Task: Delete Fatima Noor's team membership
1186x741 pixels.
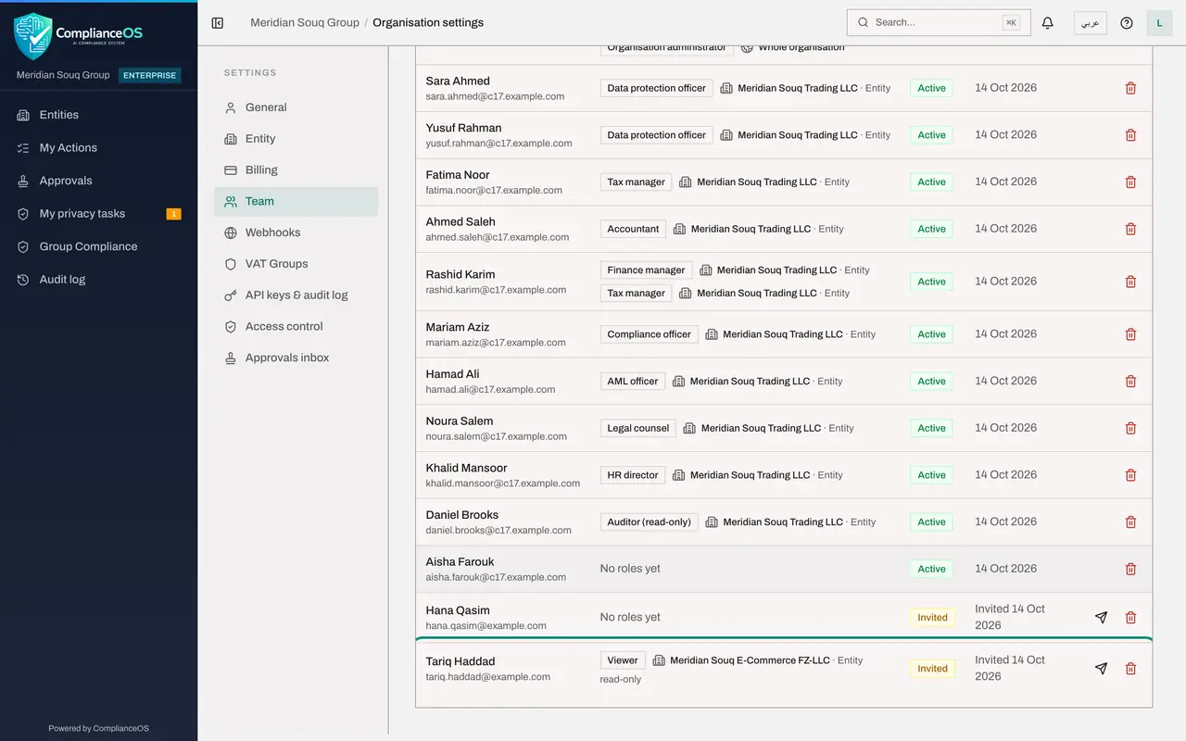Action: point(1130,182)
